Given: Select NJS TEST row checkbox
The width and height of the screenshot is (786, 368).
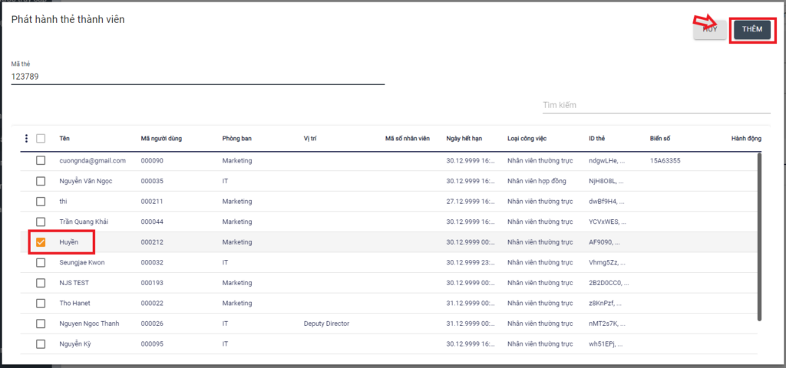Looking at the screenshot, I should coord(41,283).
